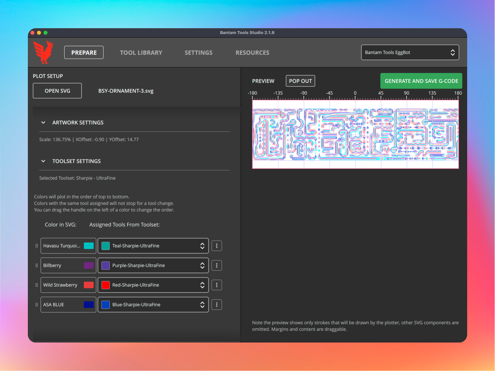Open three-dot menu for Wild Strawberry row
The height and width of the screenshot is (371, 495).
click(217, 285)
